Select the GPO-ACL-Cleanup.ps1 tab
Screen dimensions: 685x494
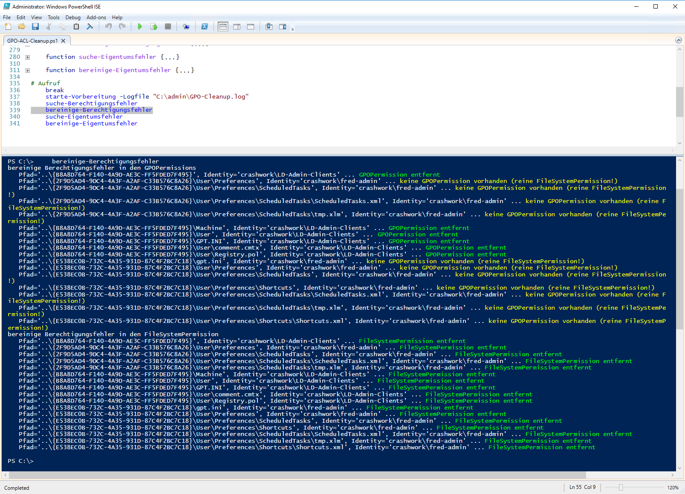click(32, 41)
